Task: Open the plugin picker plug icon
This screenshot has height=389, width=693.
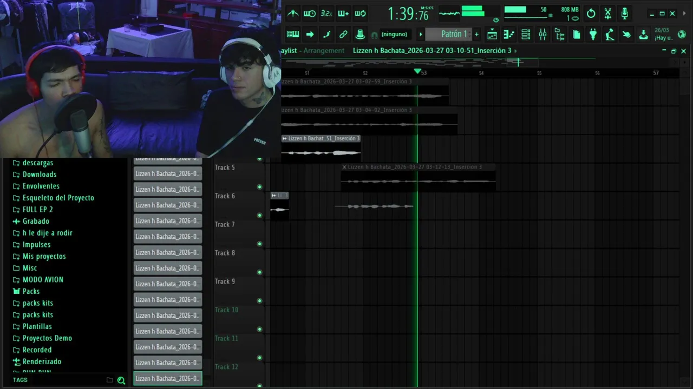Action: pyautogui.click(x=593, y=35)
